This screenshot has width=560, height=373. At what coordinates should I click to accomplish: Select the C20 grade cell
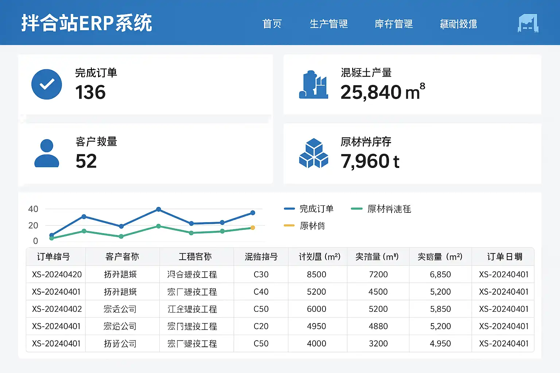(261, 326)
